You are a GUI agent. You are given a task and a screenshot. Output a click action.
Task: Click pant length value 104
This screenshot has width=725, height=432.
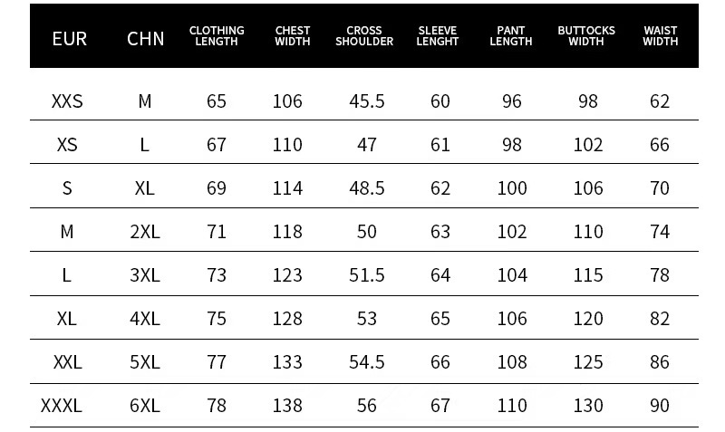tap(512, 275)
